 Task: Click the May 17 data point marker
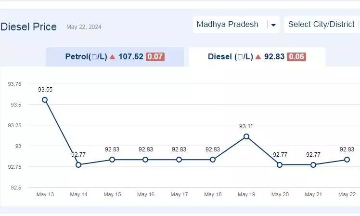coord(179,160)
